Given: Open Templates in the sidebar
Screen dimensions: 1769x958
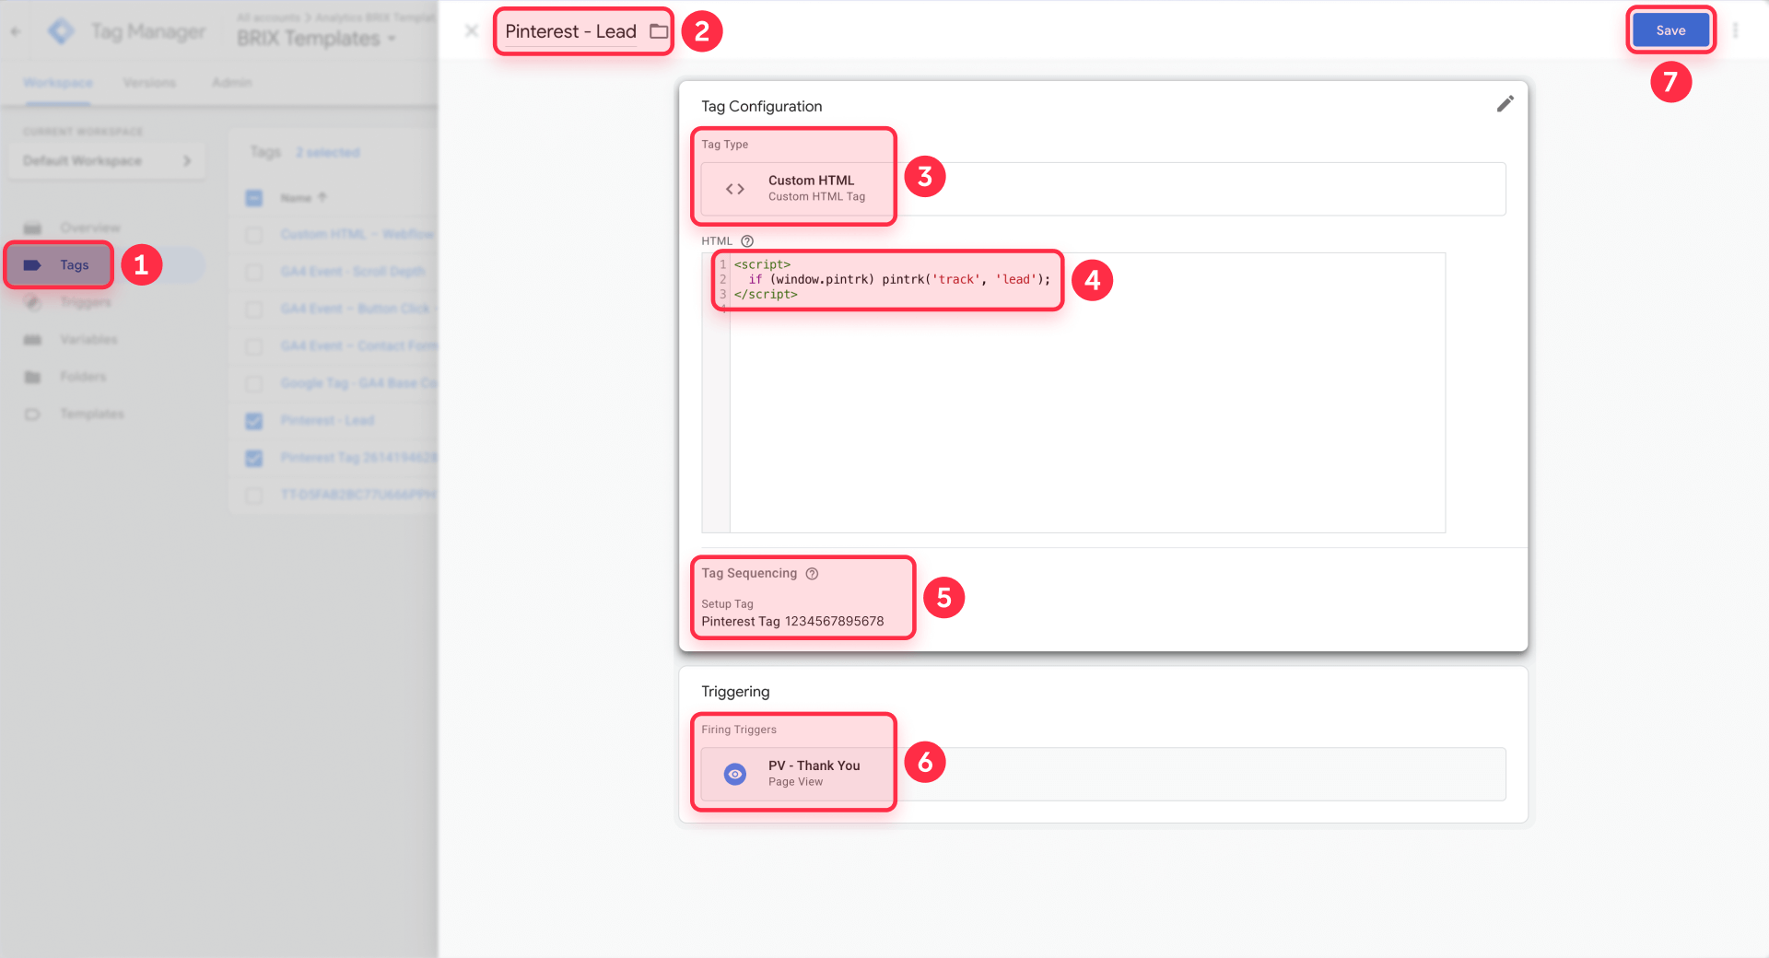Looking at the screenshot, I should pyautogui.click(x=92, y=415).
